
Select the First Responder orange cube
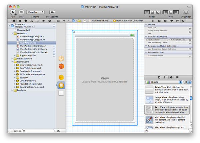61,66
